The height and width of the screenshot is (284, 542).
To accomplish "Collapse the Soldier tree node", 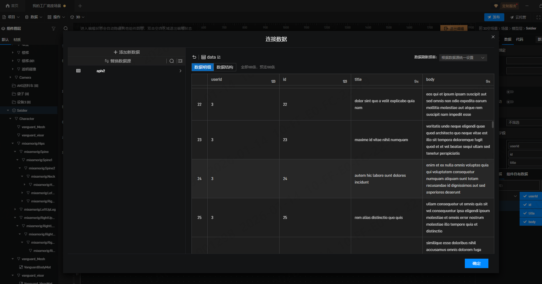I will pyautogui.click(x=8, y=110).
